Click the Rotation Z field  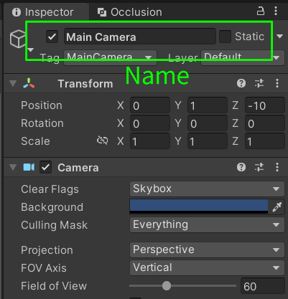click(x=265, y=123)
